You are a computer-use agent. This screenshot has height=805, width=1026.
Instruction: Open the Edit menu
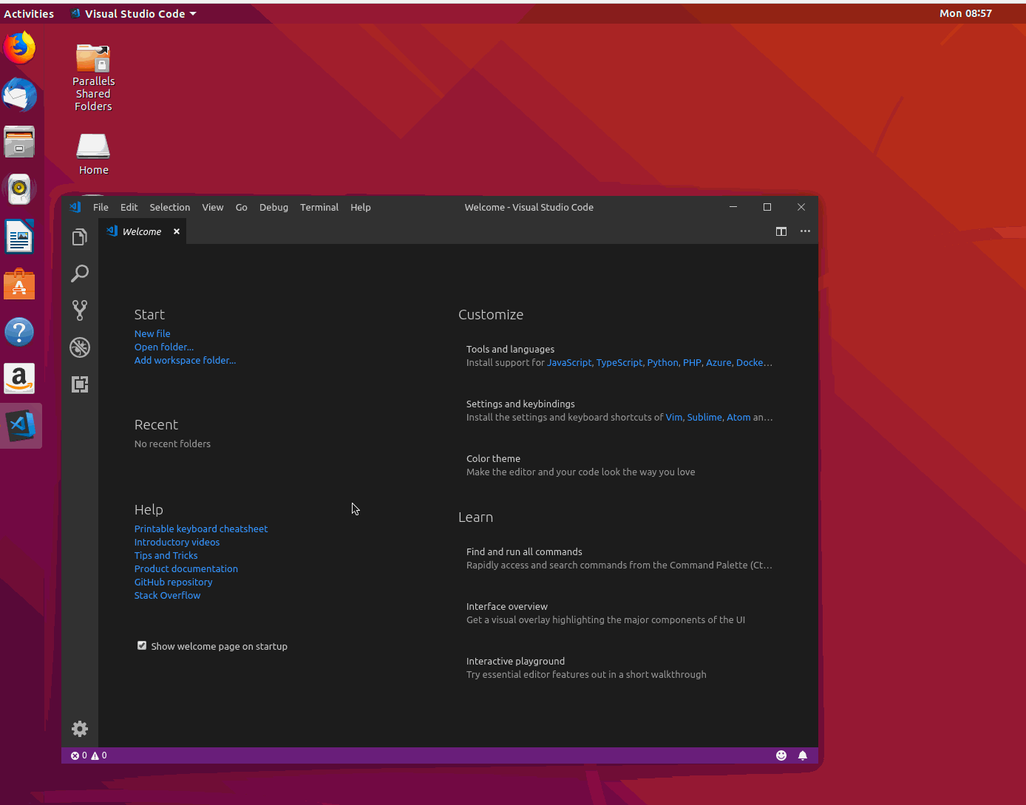coord(129,207)
